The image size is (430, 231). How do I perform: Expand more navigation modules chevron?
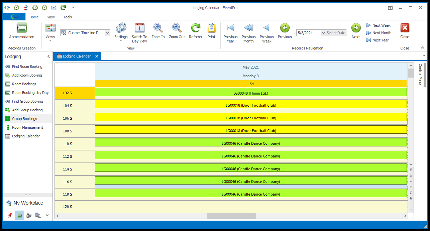point(47,215)
